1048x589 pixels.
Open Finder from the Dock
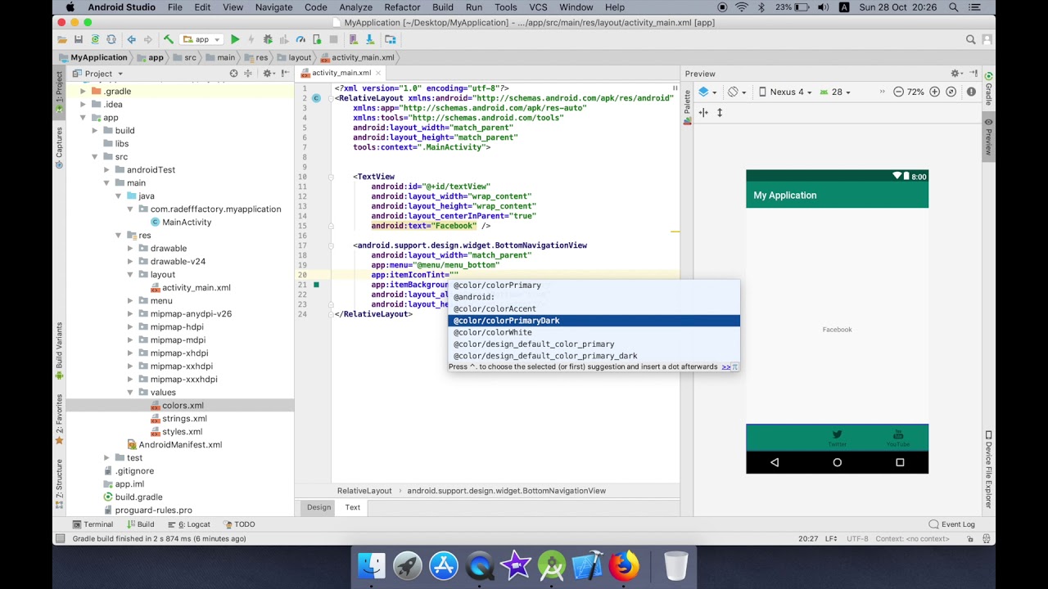coord(372,566)
